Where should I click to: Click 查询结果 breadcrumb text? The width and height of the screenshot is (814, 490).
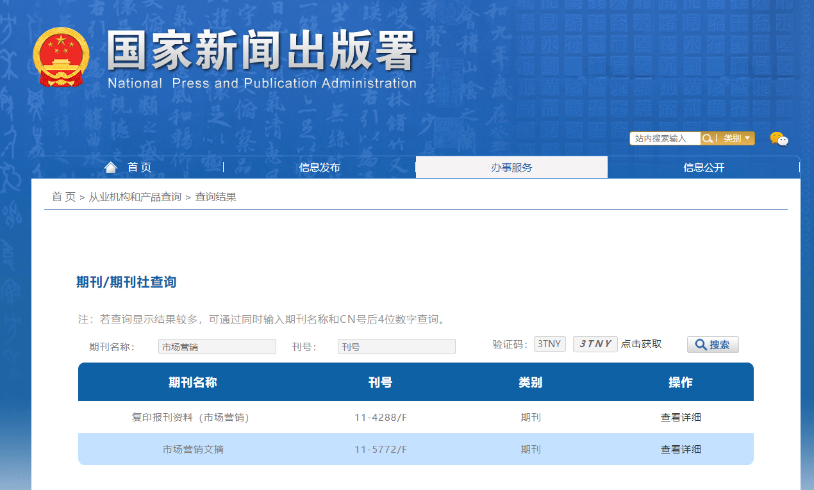point(215,197)
